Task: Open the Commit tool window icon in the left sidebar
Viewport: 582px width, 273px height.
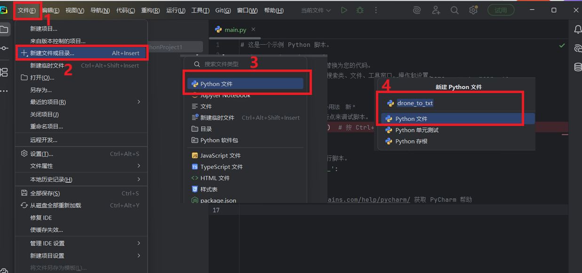Action: point(4,48)
